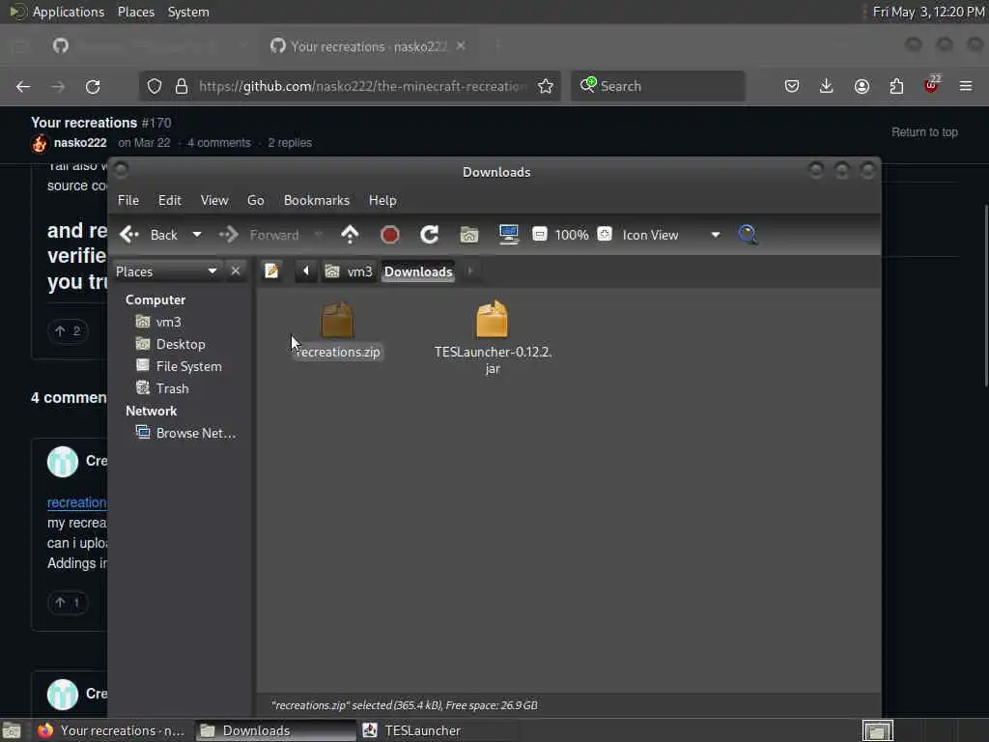Click the file search magnifier icon
This screenshot has width=989, height=742.
pos(748,235)
